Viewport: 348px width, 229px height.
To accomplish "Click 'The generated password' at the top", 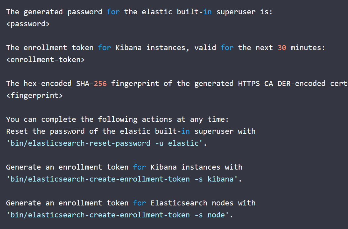I will point(54,12).
